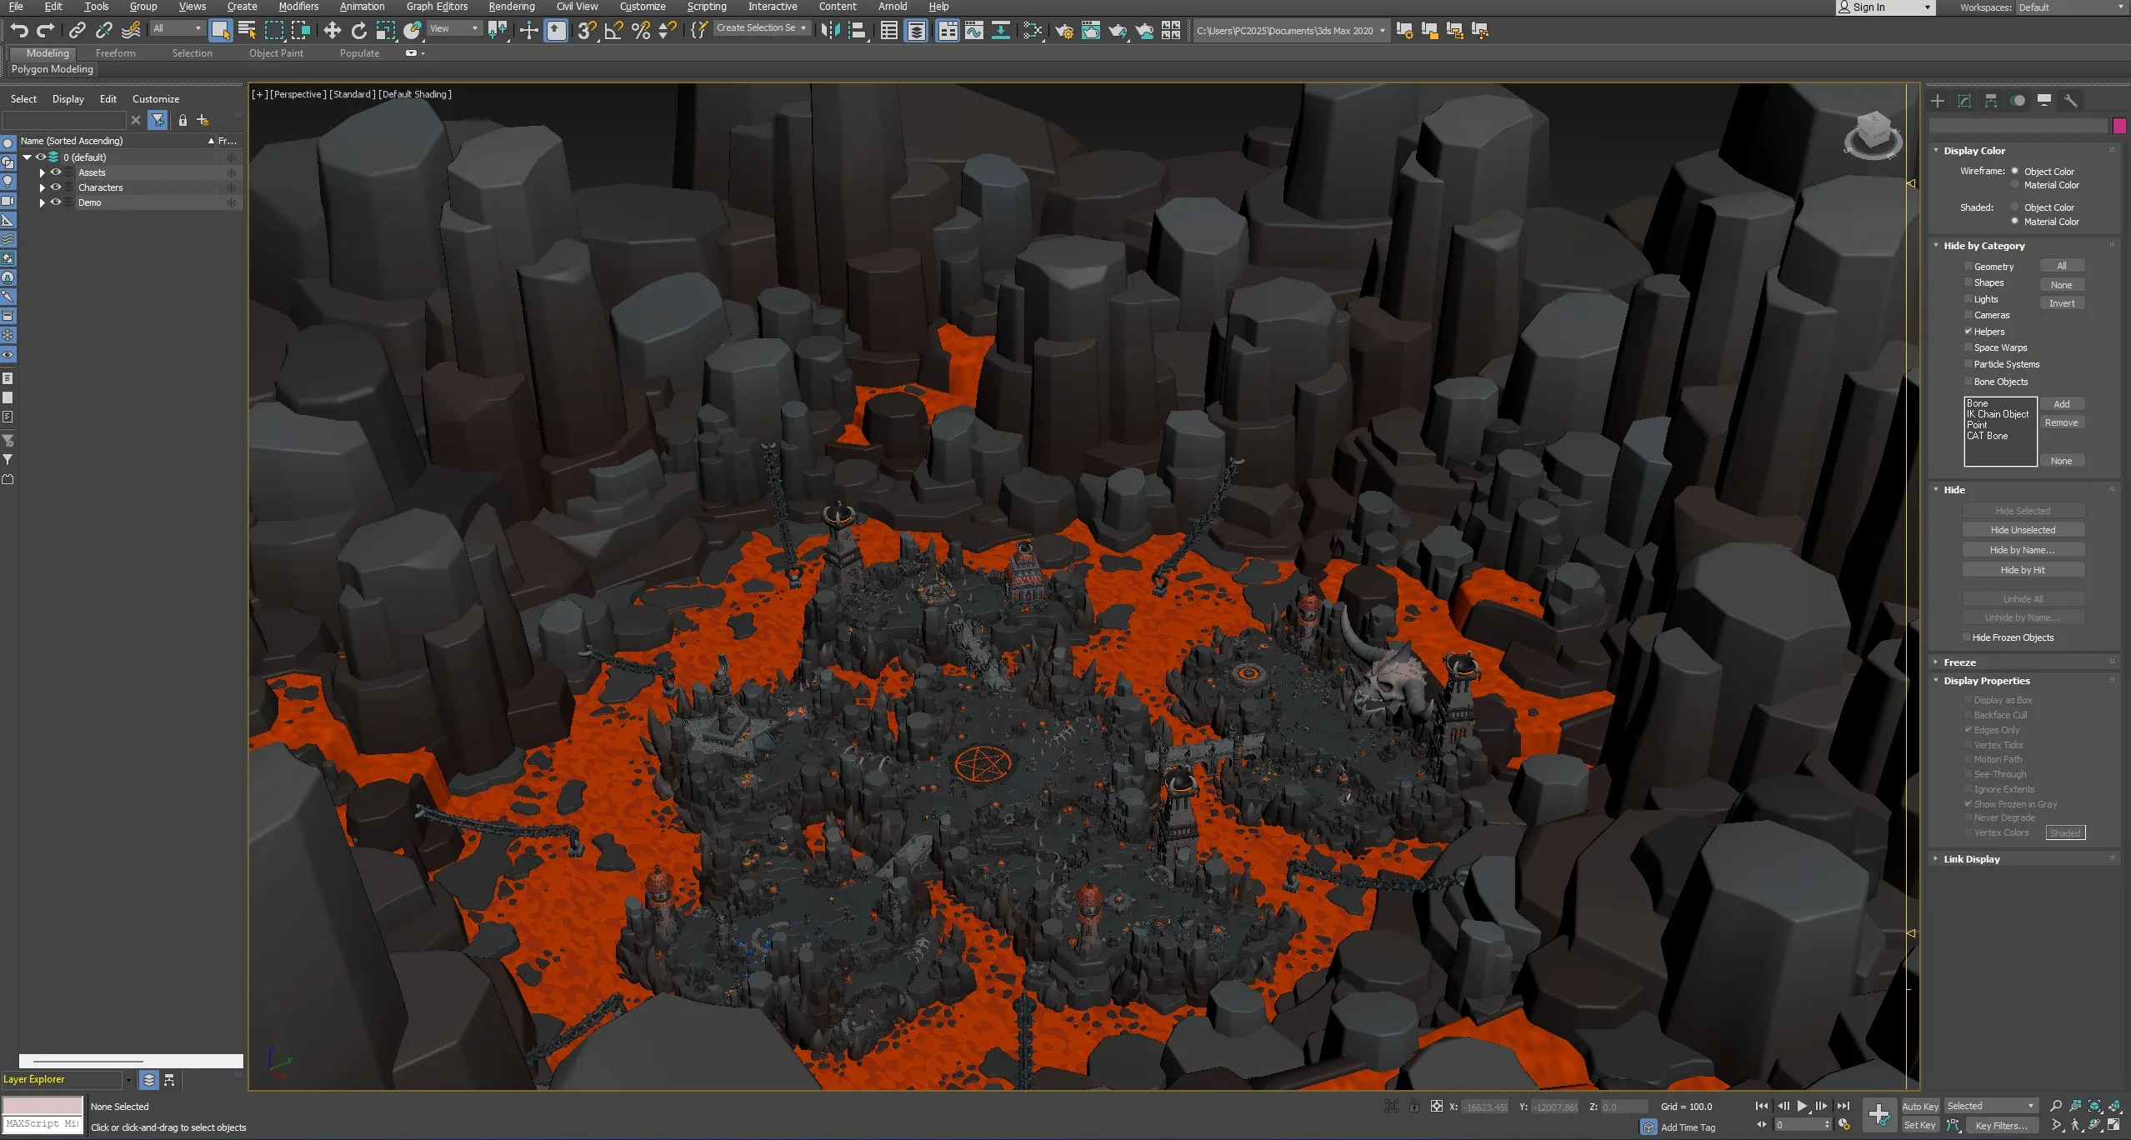Check the Geometry hide category box
The image size is (2131, 1140).
click(x=1968, y=267)
